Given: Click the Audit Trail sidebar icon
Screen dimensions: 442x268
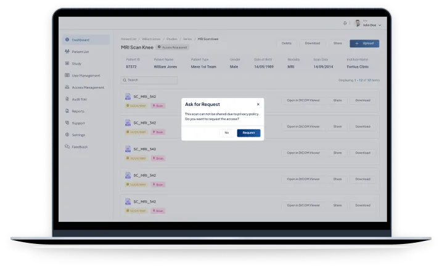Looking at the screenshot, I should tap(67, 99).
